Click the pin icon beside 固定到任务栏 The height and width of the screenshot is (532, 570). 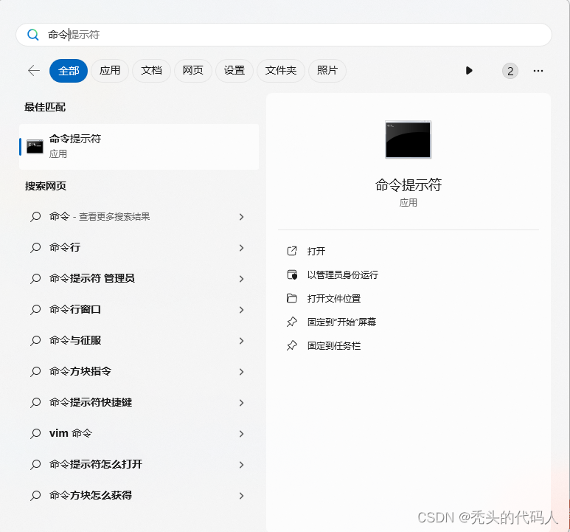(x=292, y=345)
